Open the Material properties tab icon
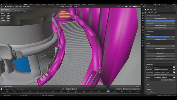Screen dimensions: 177x100 [143, 46]
